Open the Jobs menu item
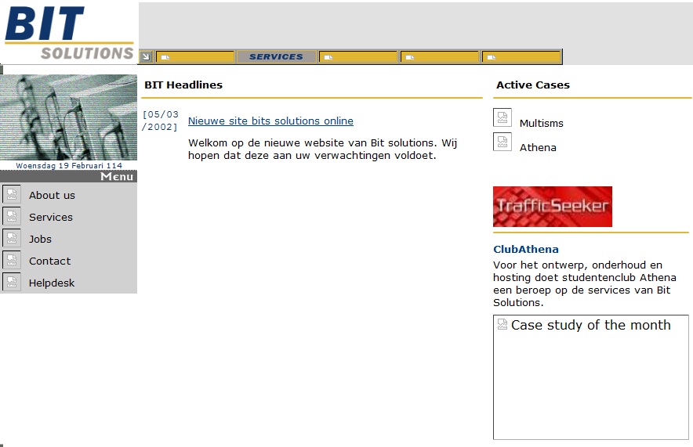 pos(40,239)
